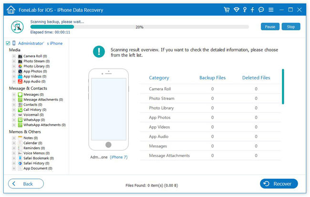Select the App Photos icon
The height and width of the screenshot is (197, 310).
[x=20, y=71]
